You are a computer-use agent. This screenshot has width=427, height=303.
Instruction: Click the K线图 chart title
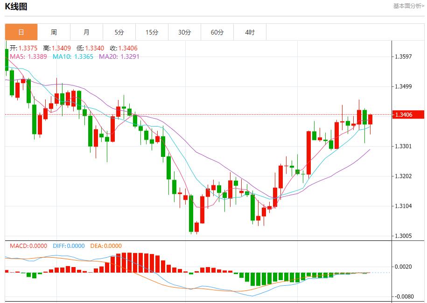coord(16,7)
